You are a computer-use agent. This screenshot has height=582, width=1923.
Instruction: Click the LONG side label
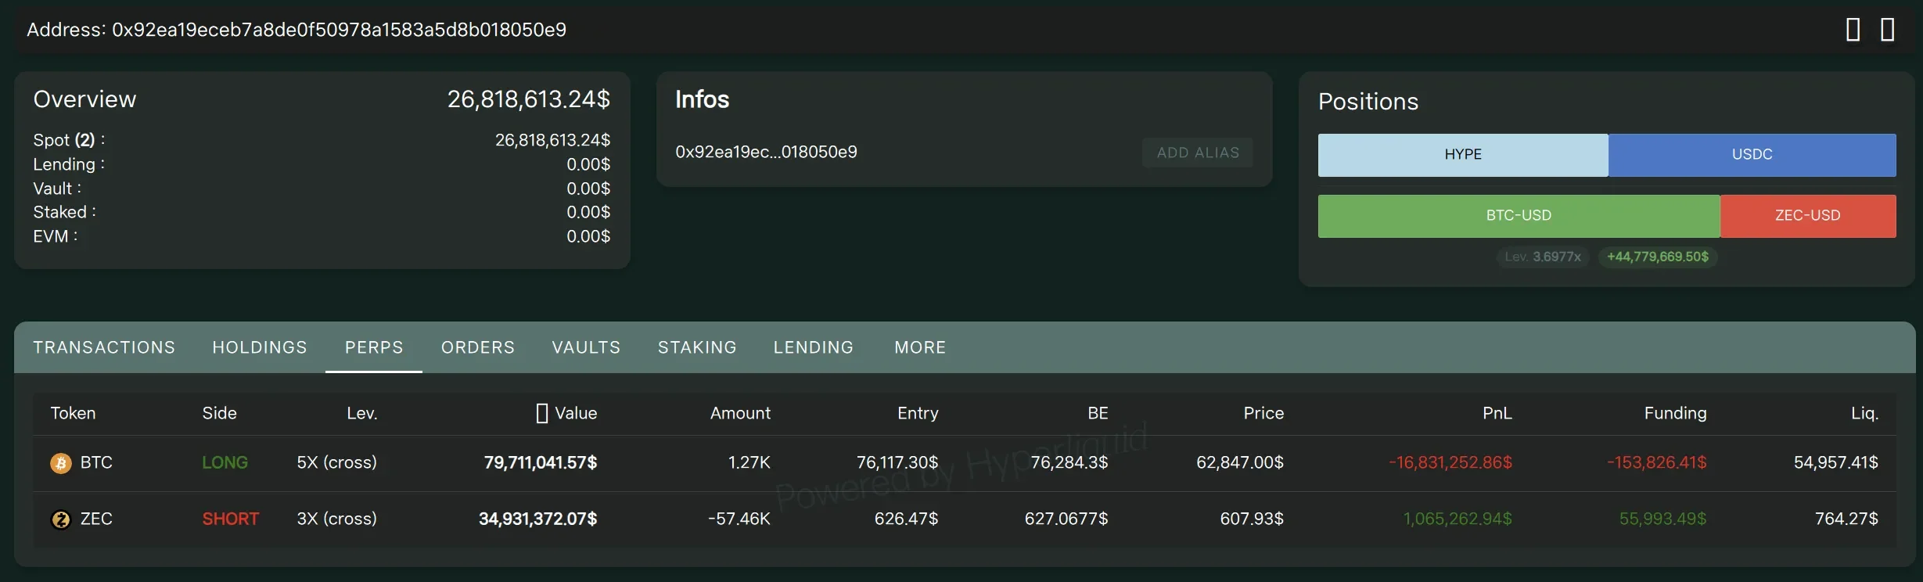point(225,463)
